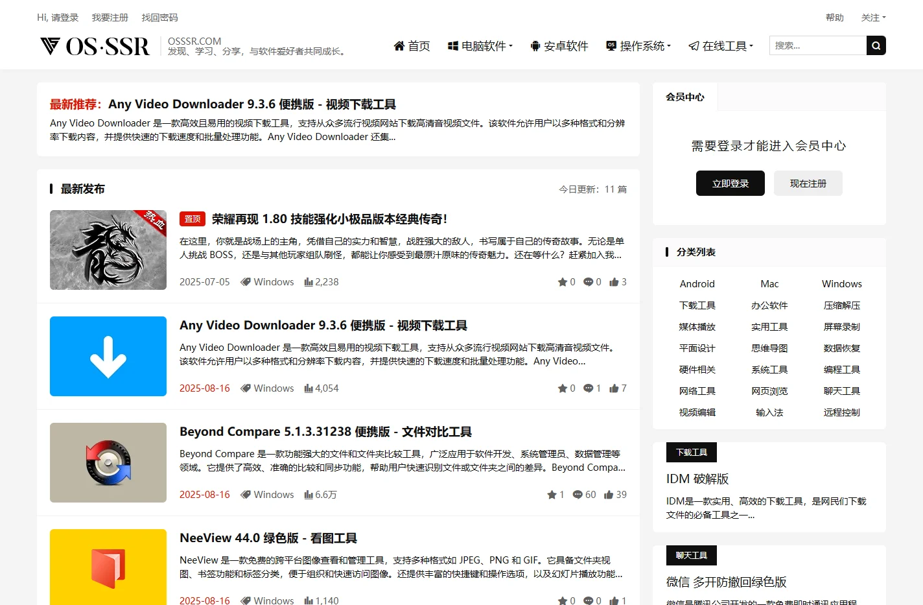Image resolution: width=923 pixels, height=605 pixels.
Task: Open the IDM 破解版 article
Action: [x=697, y=479]
